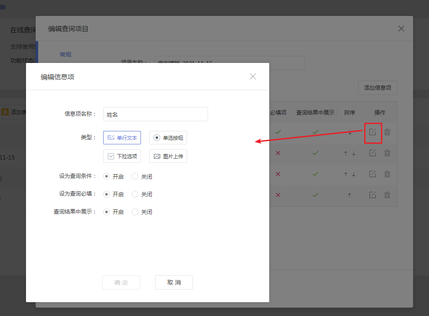Image resolution: width=429 pixels, height=316 pixels.
Task: Delete the third row using its trash icon
Action: point(387,174)
